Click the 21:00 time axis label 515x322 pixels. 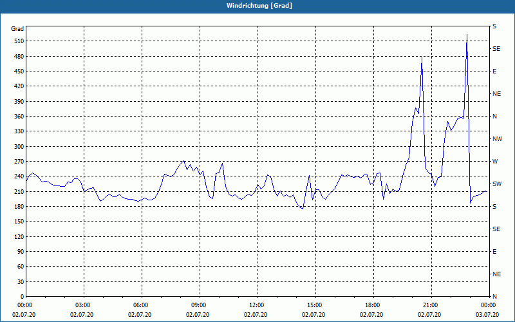pyautogui.click(x=431, y=305)
